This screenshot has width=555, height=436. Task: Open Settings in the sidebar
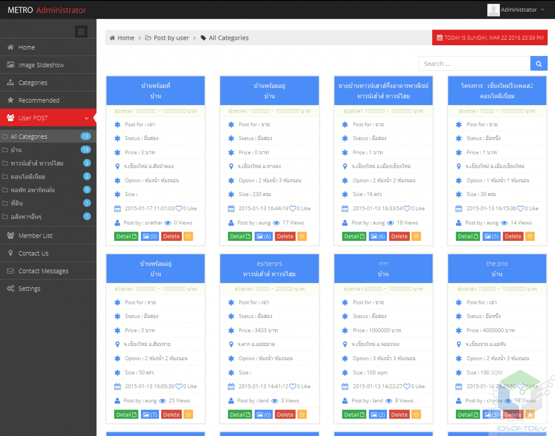(48, 289)
